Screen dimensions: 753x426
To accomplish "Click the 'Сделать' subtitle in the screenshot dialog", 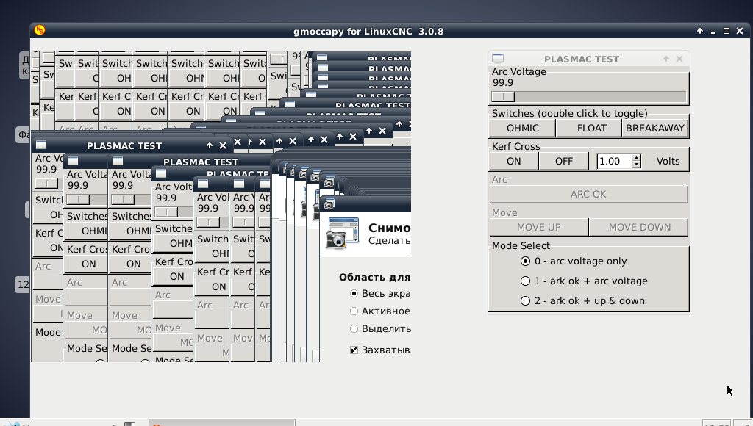I will click(390, 240).
